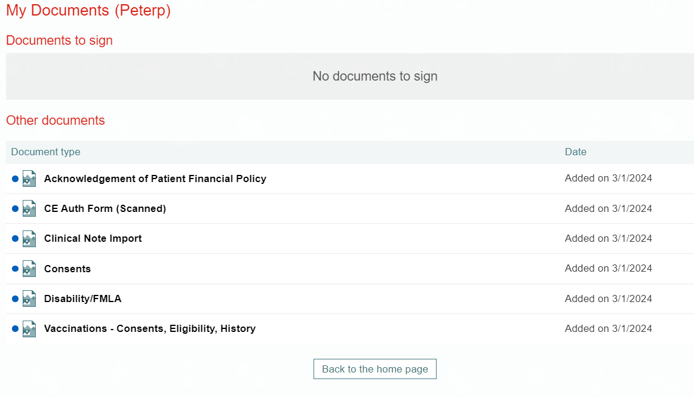The height and width of the screenshot is (397, 694).
Task: Open Vaccinations - Consents, Eligibility, History document
Action: point(150,328)
